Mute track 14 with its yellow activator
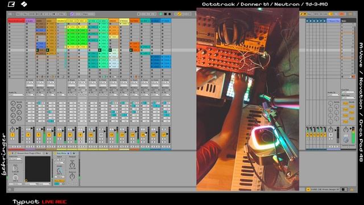This screenshot has width=364, height=205. [x=133, y=135]
